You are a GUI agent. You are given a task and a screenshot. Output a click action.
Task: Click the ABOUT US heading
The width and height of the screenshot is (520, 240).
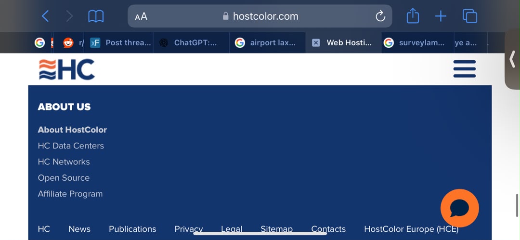[64, 107]
